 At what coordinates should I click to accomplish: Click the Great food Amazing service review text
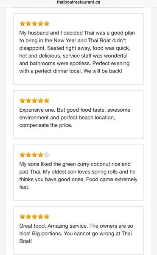[76, 233]
